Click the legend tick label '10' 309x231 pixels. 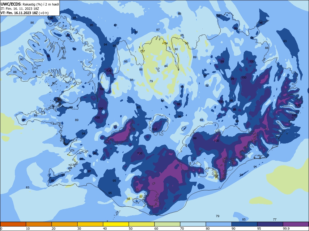pos(28,229)
